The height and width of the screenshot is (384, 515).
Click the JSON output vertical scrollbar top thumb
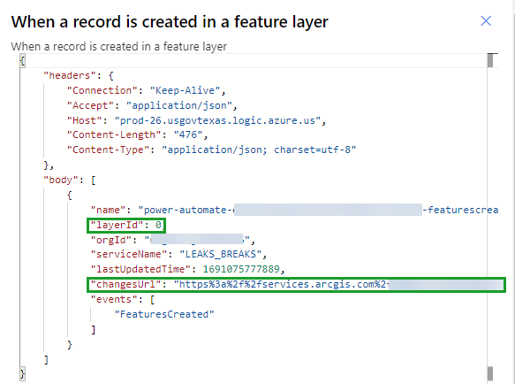[490, 60]
